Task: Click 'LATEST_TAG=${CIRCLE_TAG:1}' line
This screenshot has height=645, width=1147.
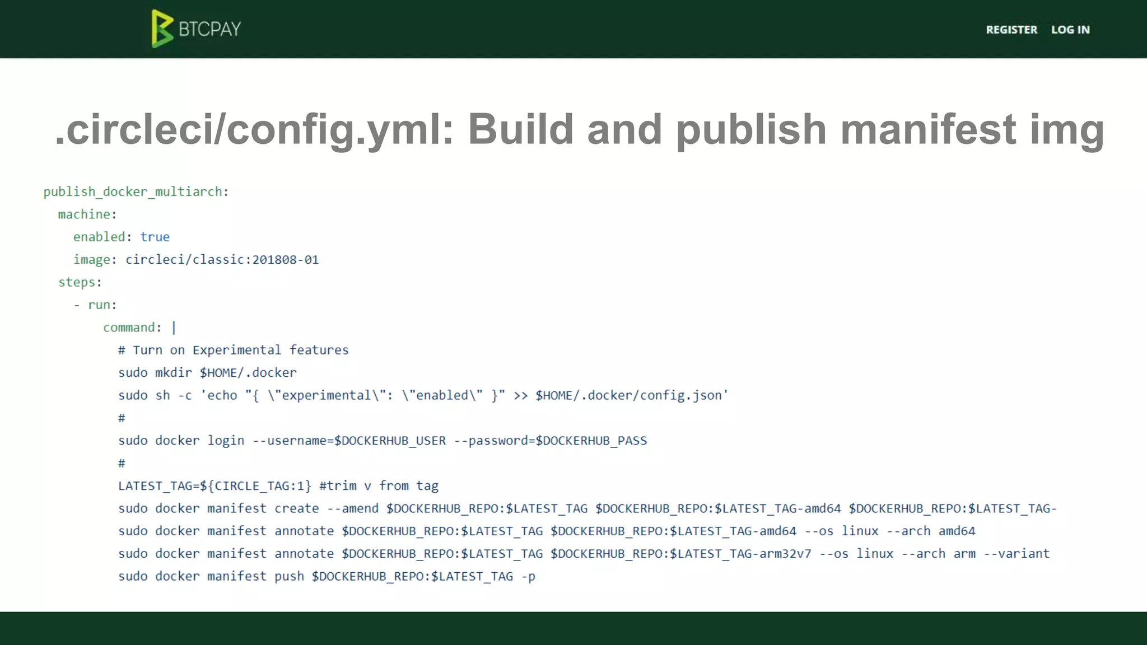Action: coord(278,486)
